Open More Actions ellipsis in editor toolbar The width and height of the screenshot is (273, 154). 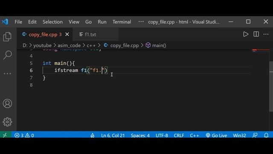point(266,34)
